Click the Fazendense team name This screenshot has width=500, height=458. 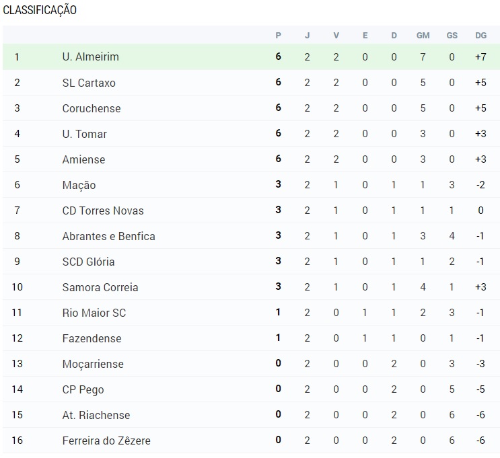pyautogui.click(x=92, y=338)
